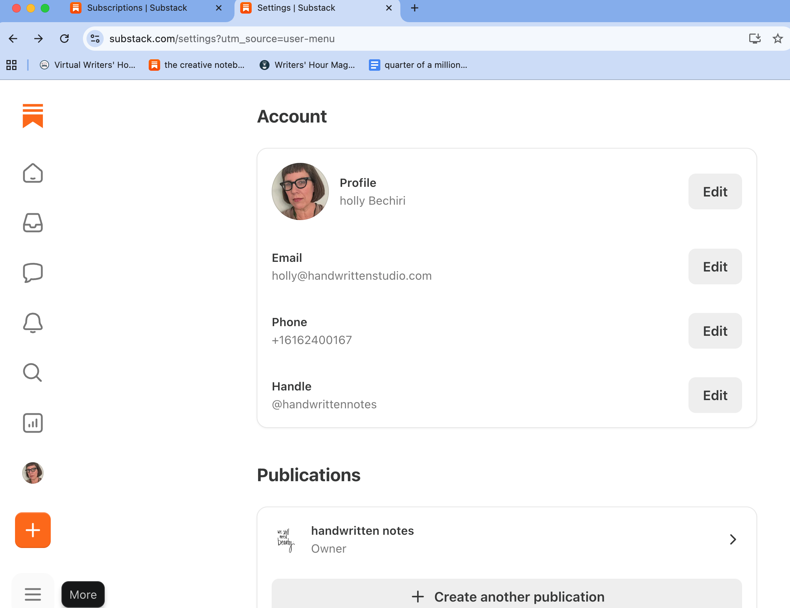The height and width of the screenshot is (608, 790).
Task: Click the orange Create plus button
Action: tap(33, 529)
